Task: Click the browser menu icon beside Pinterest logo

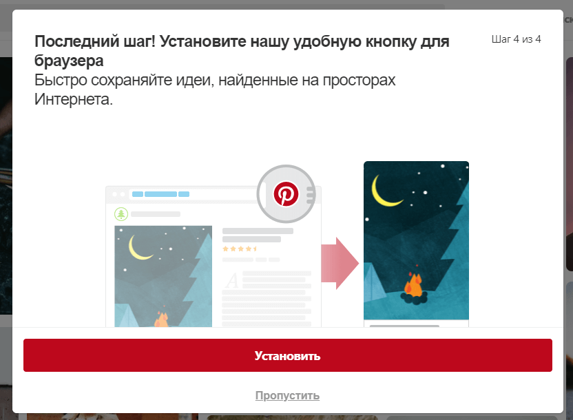Action: pyautogui.click(x=310, y=195)
